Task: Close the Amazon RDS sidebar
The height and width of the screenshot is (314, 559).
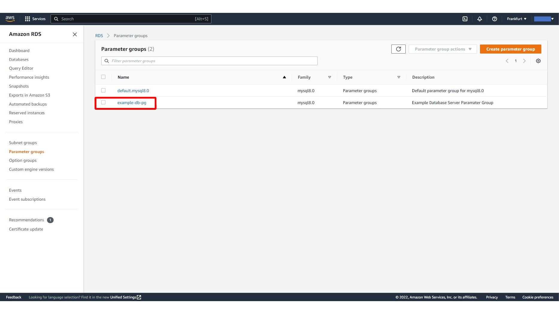Action: 75,34
